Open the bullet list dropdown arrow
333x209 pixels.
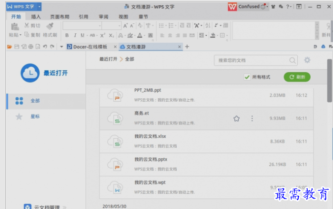(x=166, y=26)
